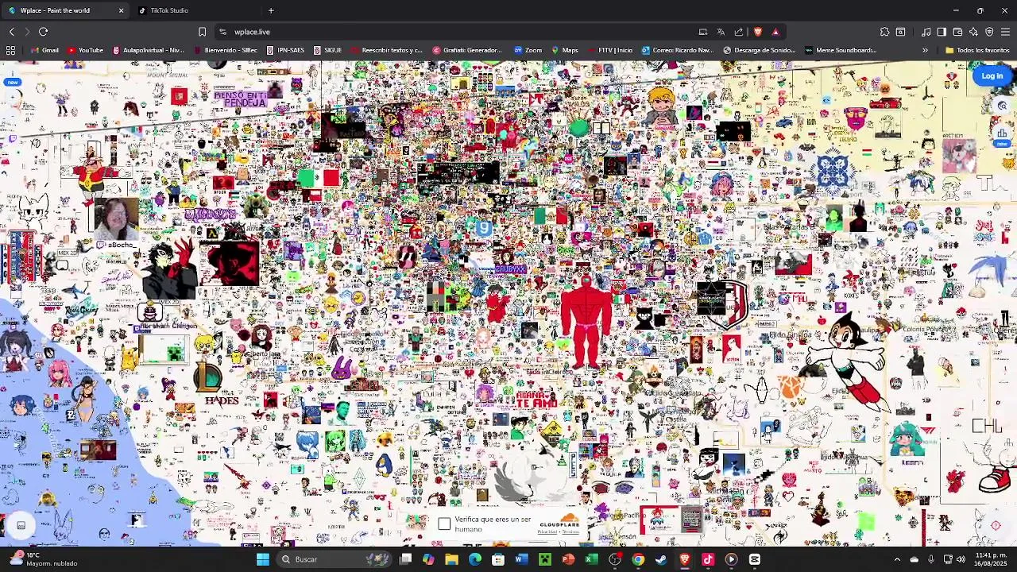Open the IPN-SAES bookmark

286,50
